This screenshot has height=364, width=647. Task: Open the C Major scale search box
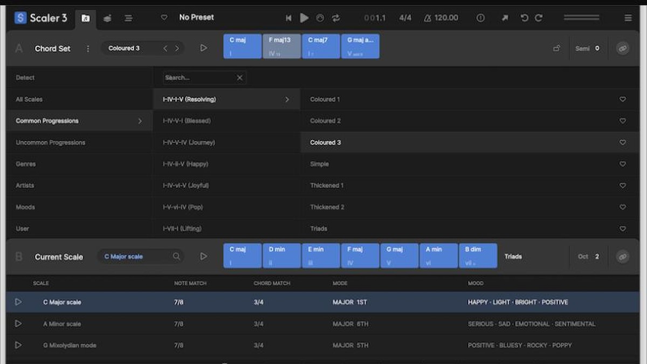pos(141,257)
